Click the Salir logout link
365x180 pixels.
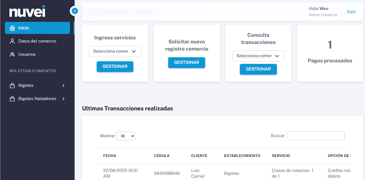click(x=351, y=12)
